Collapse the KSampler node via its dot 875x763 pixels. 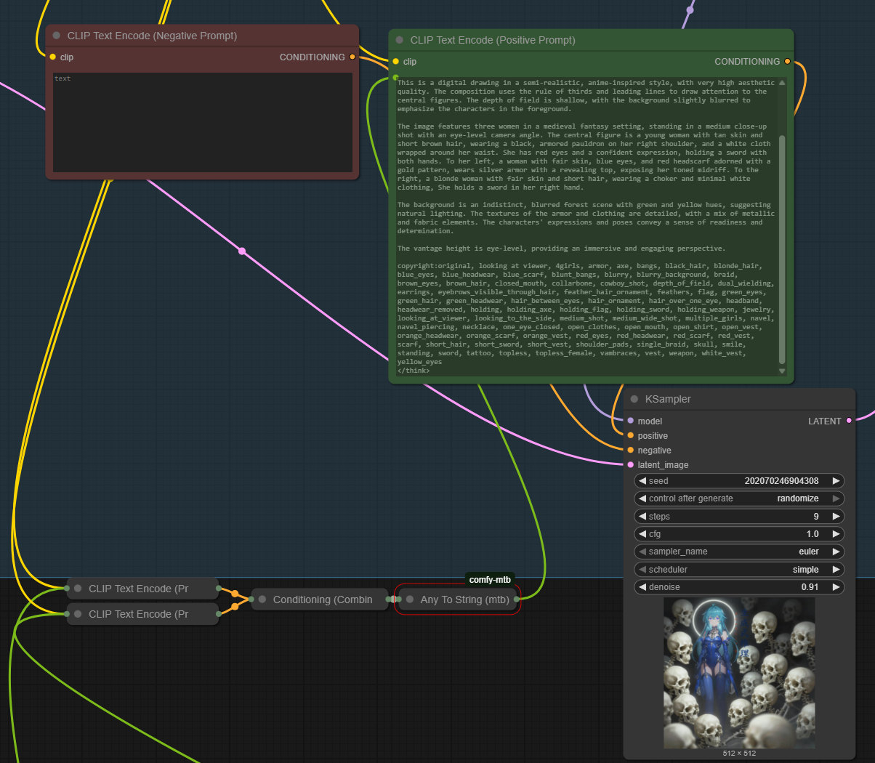click(634, 399)
